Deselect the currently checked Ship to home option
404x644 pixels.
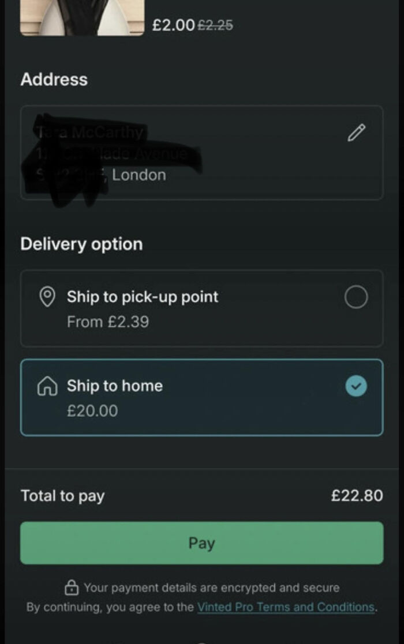356,386
